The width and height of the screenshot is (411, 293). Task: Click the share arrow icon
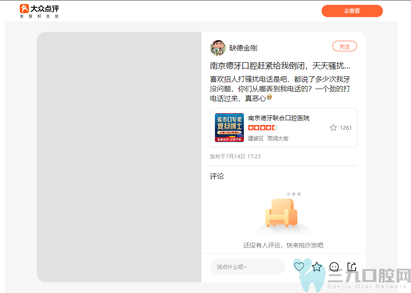pyautogui.click(x=351, y=266)
